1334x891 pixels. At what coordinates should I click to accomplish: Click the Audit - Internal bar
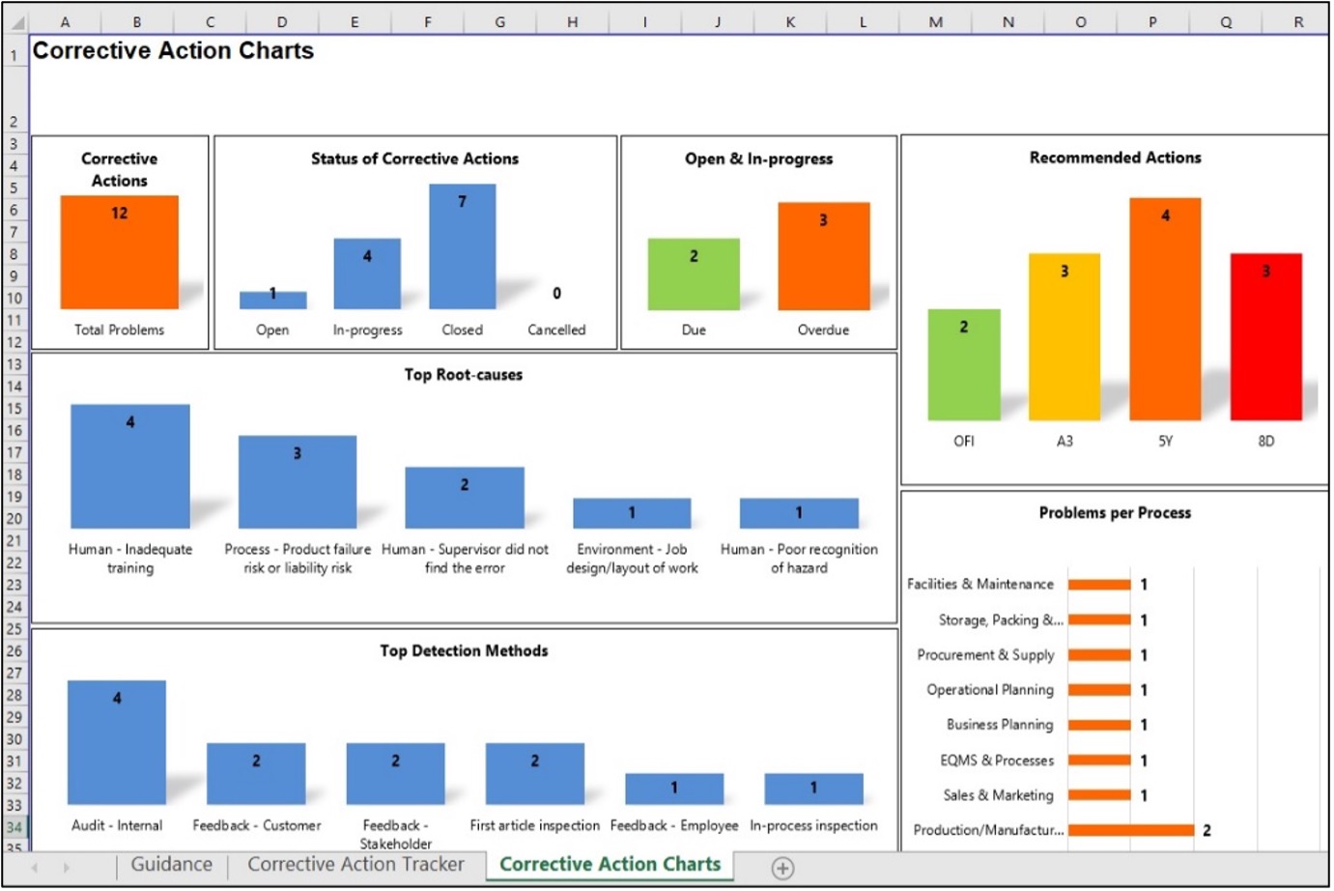tap(117, 742)
